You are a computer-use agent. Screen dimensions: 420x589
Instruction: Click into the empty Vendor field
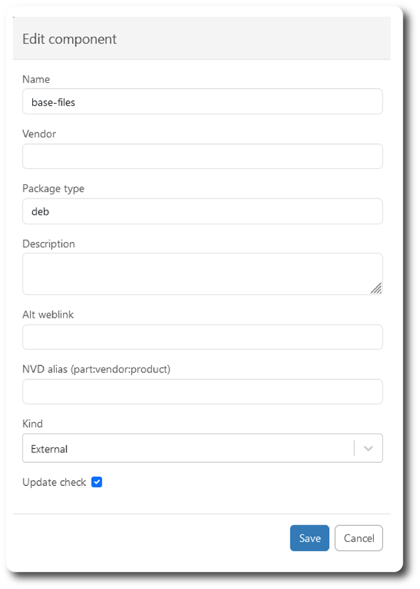[202, 156]
